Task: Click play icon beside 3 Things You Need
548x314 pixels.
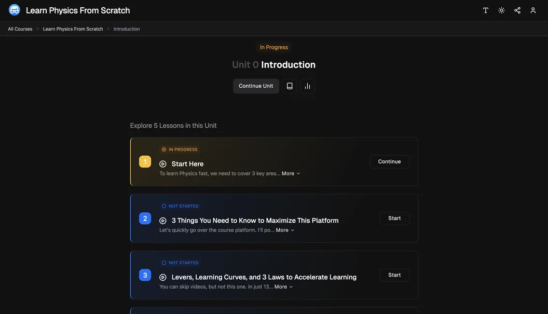Action: (x=163, y=221)
